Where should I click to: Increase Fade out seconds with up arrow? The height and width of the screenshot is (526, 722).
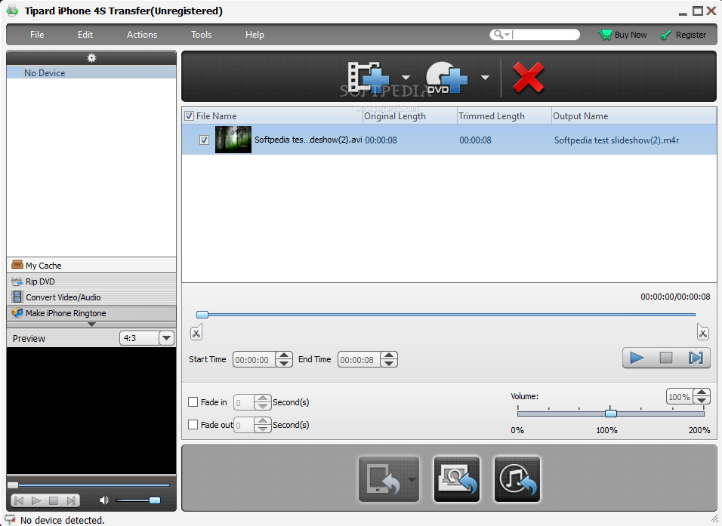[263, 421]
